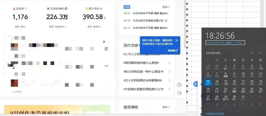This screenshot has height=116, width=266.
Task: Click the 累计收益 coin icon
Action: (87, 9)
